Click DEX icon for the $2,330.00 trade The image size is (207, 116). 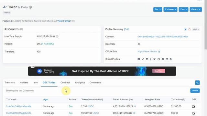(x=193, y=106)
